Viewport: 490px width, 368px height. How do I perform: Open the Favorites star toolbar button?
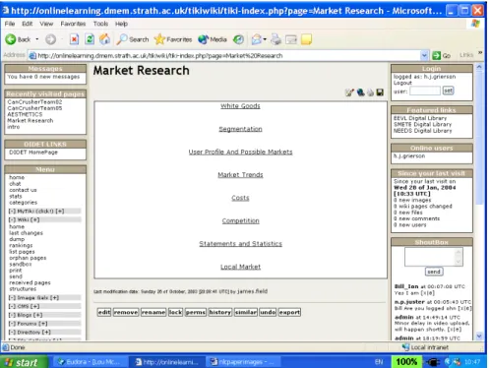point(173,39)
